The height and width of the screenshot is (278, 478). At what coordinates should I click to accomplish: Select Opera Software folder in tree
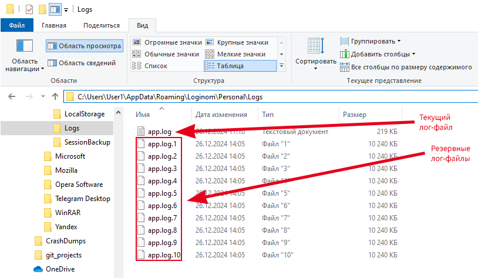[x=73, y=185]
